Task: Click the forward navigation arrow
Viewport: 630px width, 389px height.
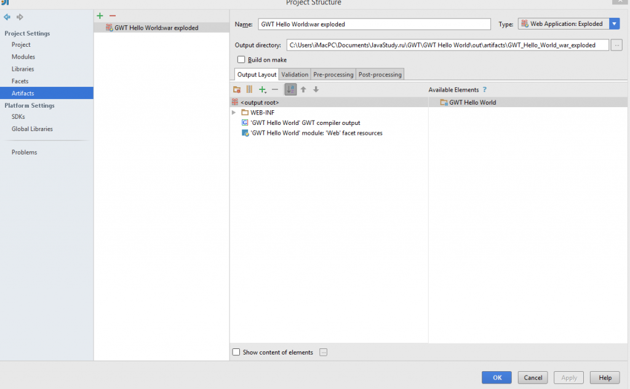Action: [x=19, y=17]
